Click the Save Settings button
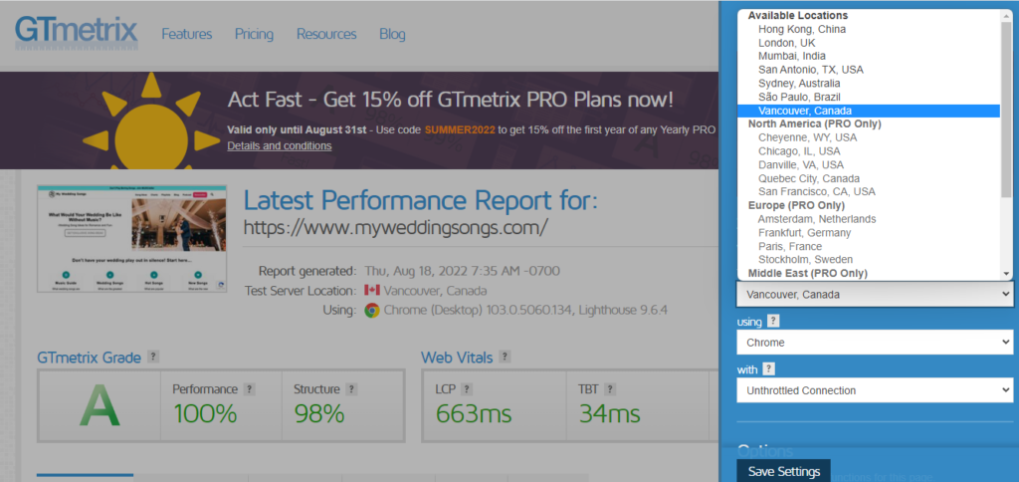Image resolution: width=1019 pixels, height=482 pixels. click(x=784, y=471)
